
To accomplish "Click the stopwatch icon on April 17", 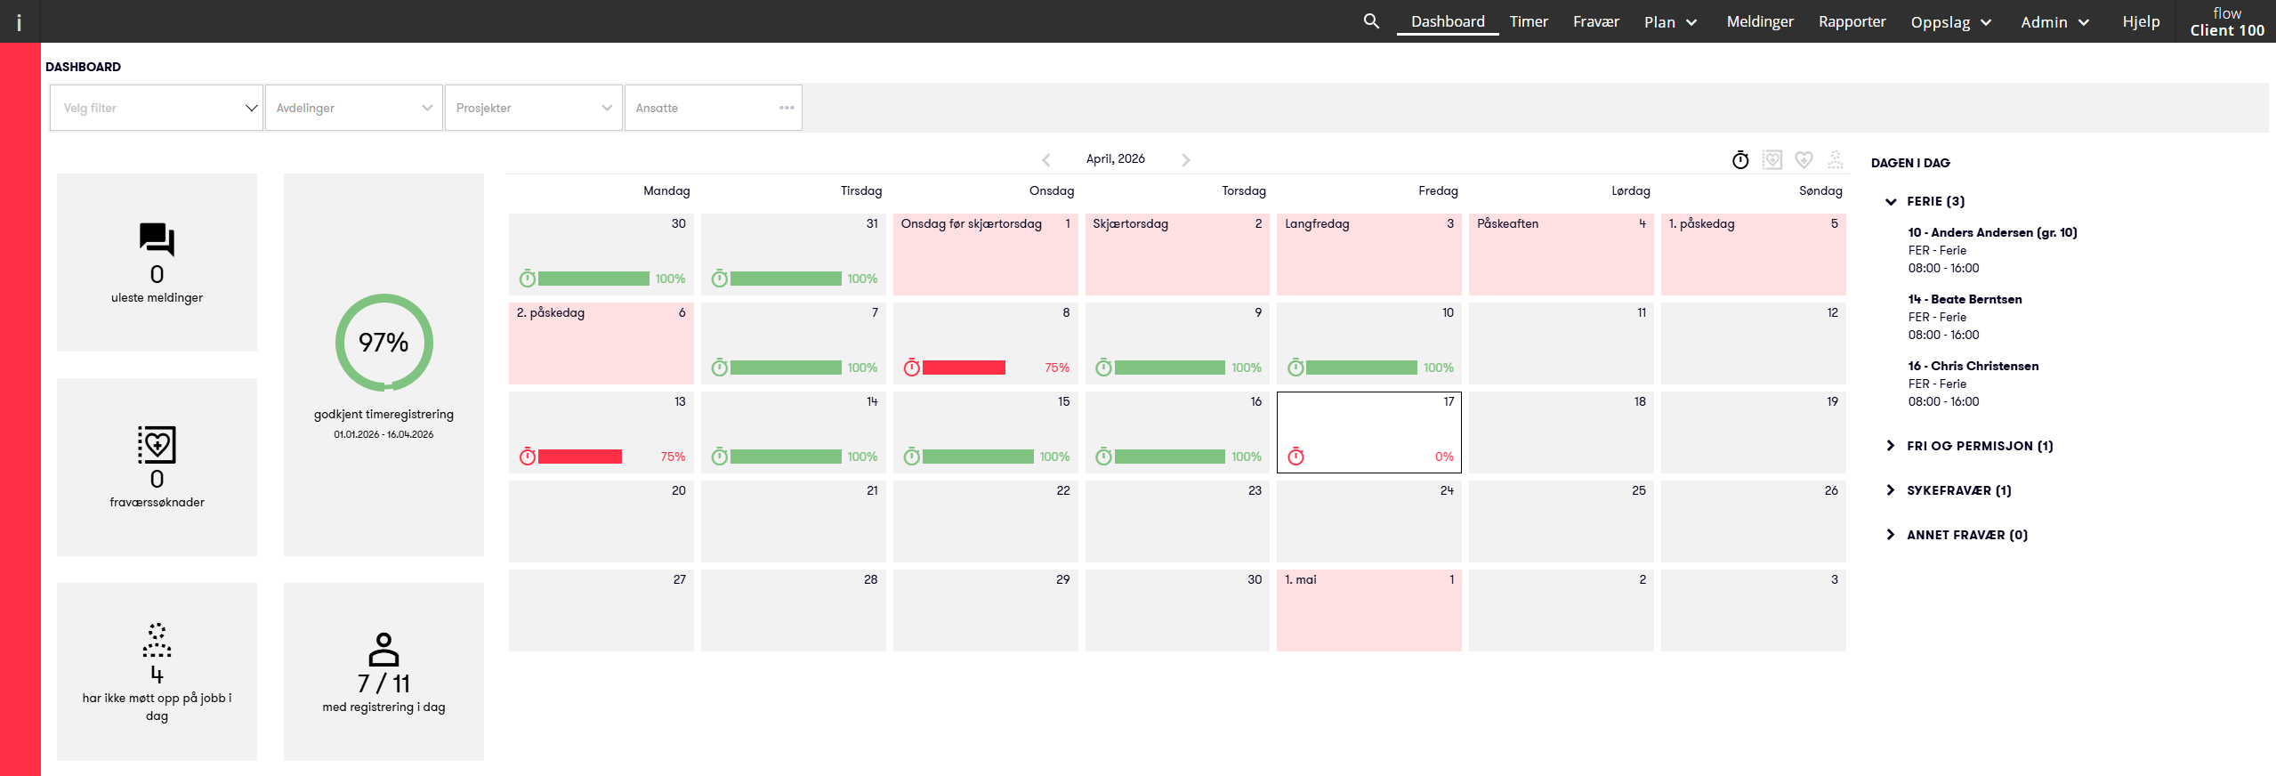I will 1296,457.
